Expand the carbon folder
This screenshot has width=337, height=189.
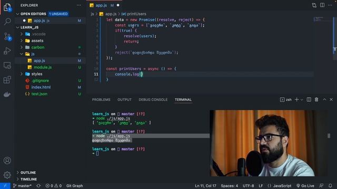click(x=22, y=47)
